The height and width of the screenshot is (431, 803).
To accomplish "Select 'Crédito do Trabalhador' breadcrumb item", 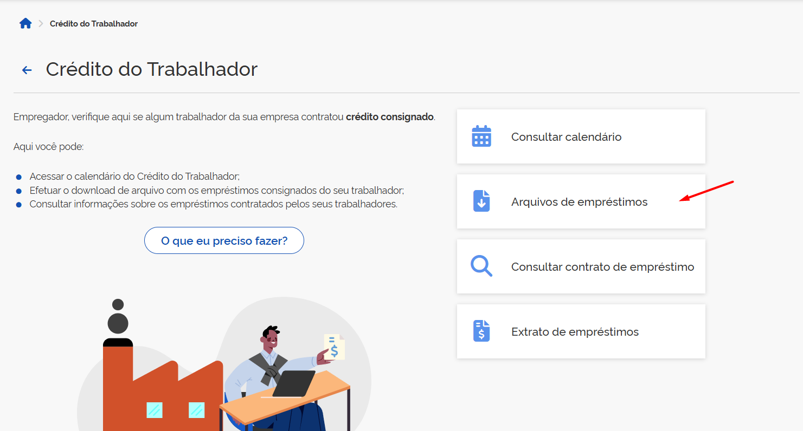I will coord(94,24).
